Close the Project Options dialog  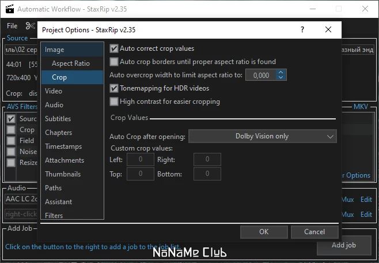coord(328,29)
